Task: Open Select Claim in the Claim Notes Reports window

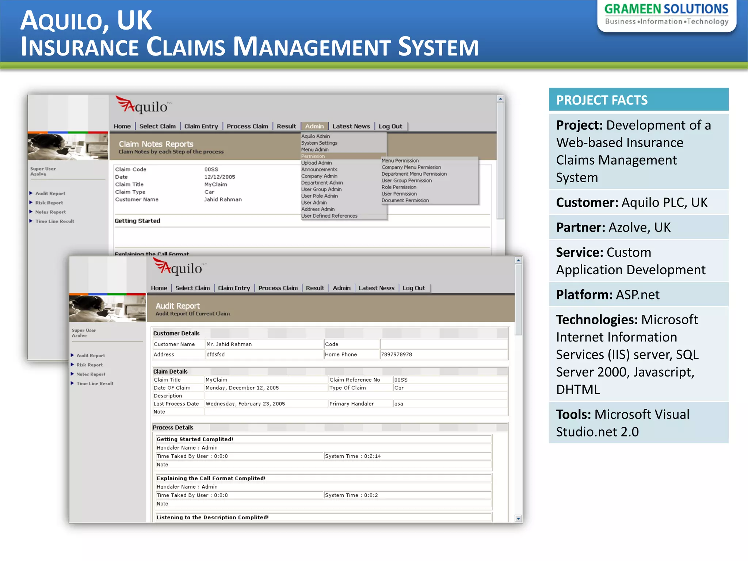Action: (x=157, y=126)
